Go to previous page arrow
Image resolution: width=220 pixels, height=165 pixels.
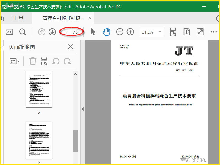[42, 32]
